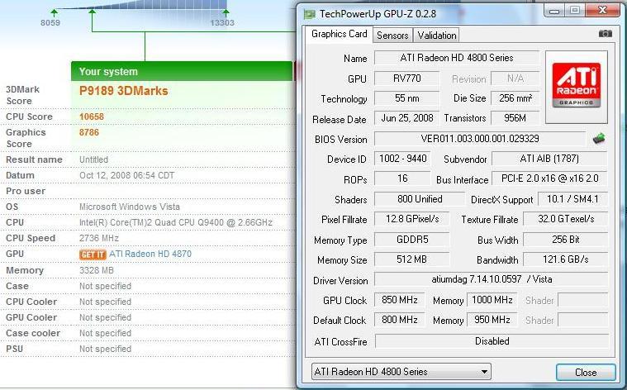Click the Graphics Score value 8786
Viewport: 627px width, 390px height.
point(88,132)
